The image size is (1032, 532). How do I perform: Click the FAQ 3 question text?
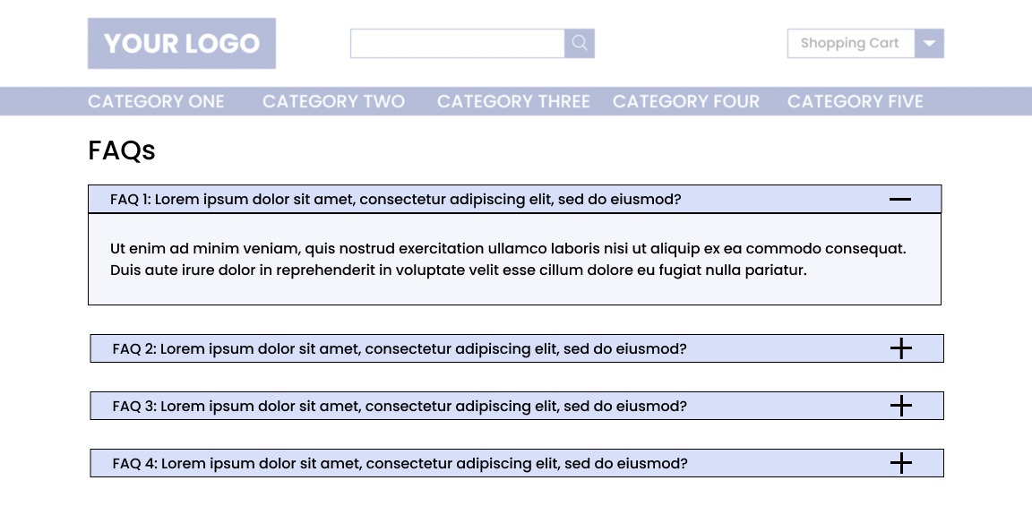400,406
